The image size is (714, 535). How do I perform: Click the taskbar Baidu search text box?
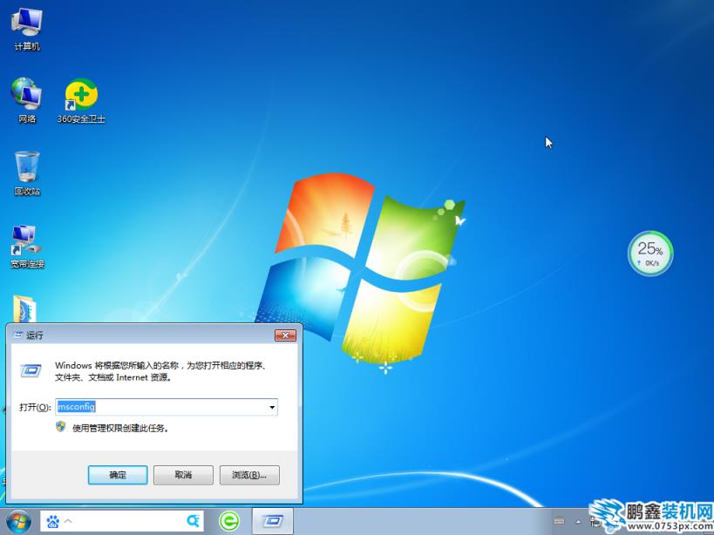(122, 521)
